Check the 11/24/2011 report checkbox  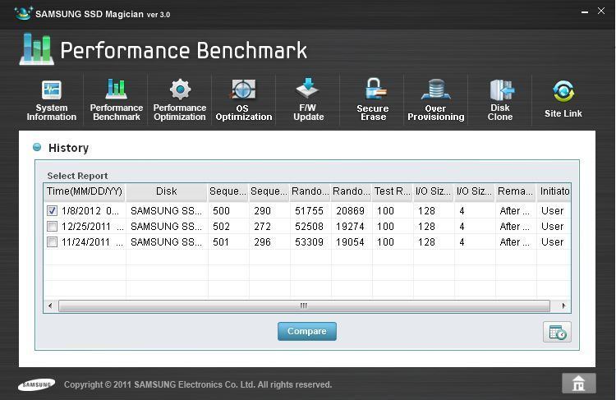52,242
